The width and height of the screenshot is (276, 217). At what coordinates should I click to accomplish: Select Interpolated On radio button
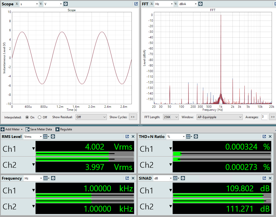27,117
